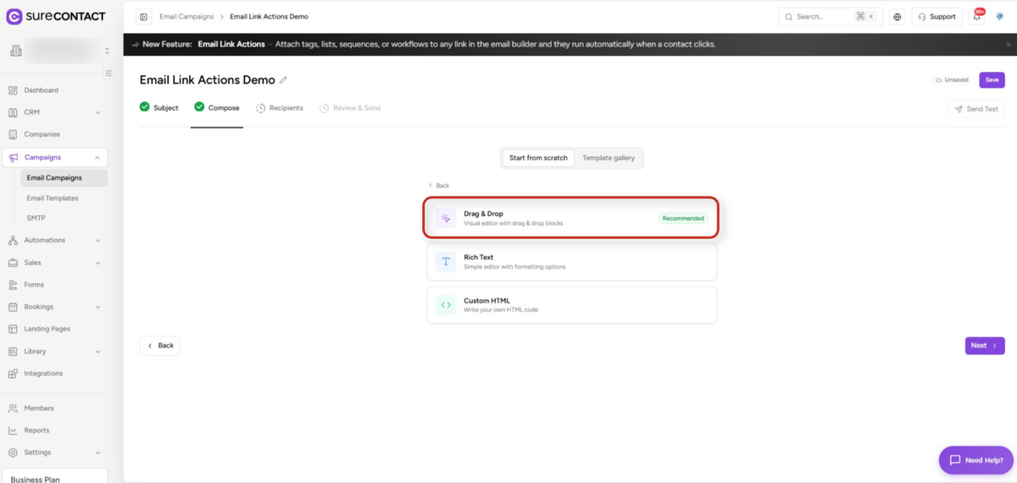Click the purple Save button

[992, 80]
